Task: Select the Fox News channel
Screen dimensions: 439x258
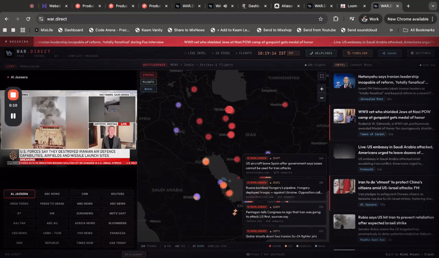Action: click(85, 233)
